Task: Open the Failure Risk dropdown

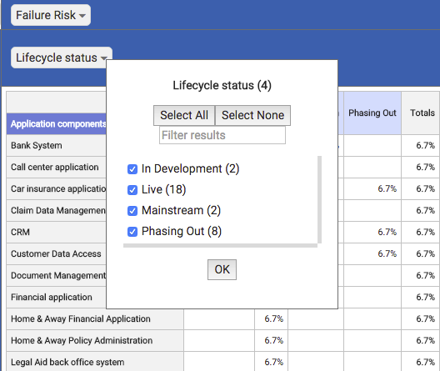Action: 51,15
